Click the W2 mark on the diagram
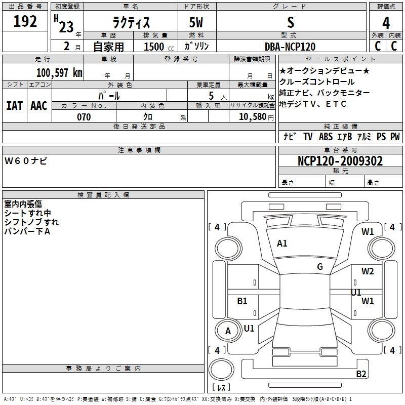The height and width of the screenshot is (405, 405). pos(368,271)
